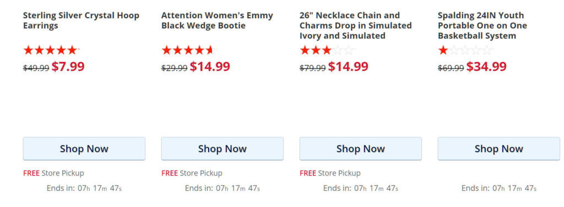Viewport: 564px width, 207px height.
Task: Click Shop Now for Emmy Wedge Bootie
Action: click(223, 148)
